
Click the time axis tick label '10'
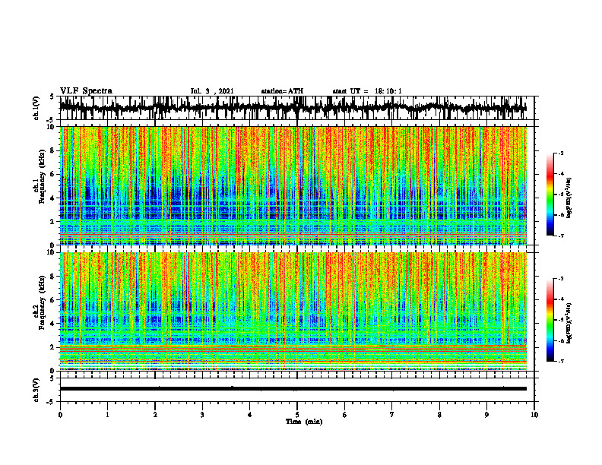(534, 415)
